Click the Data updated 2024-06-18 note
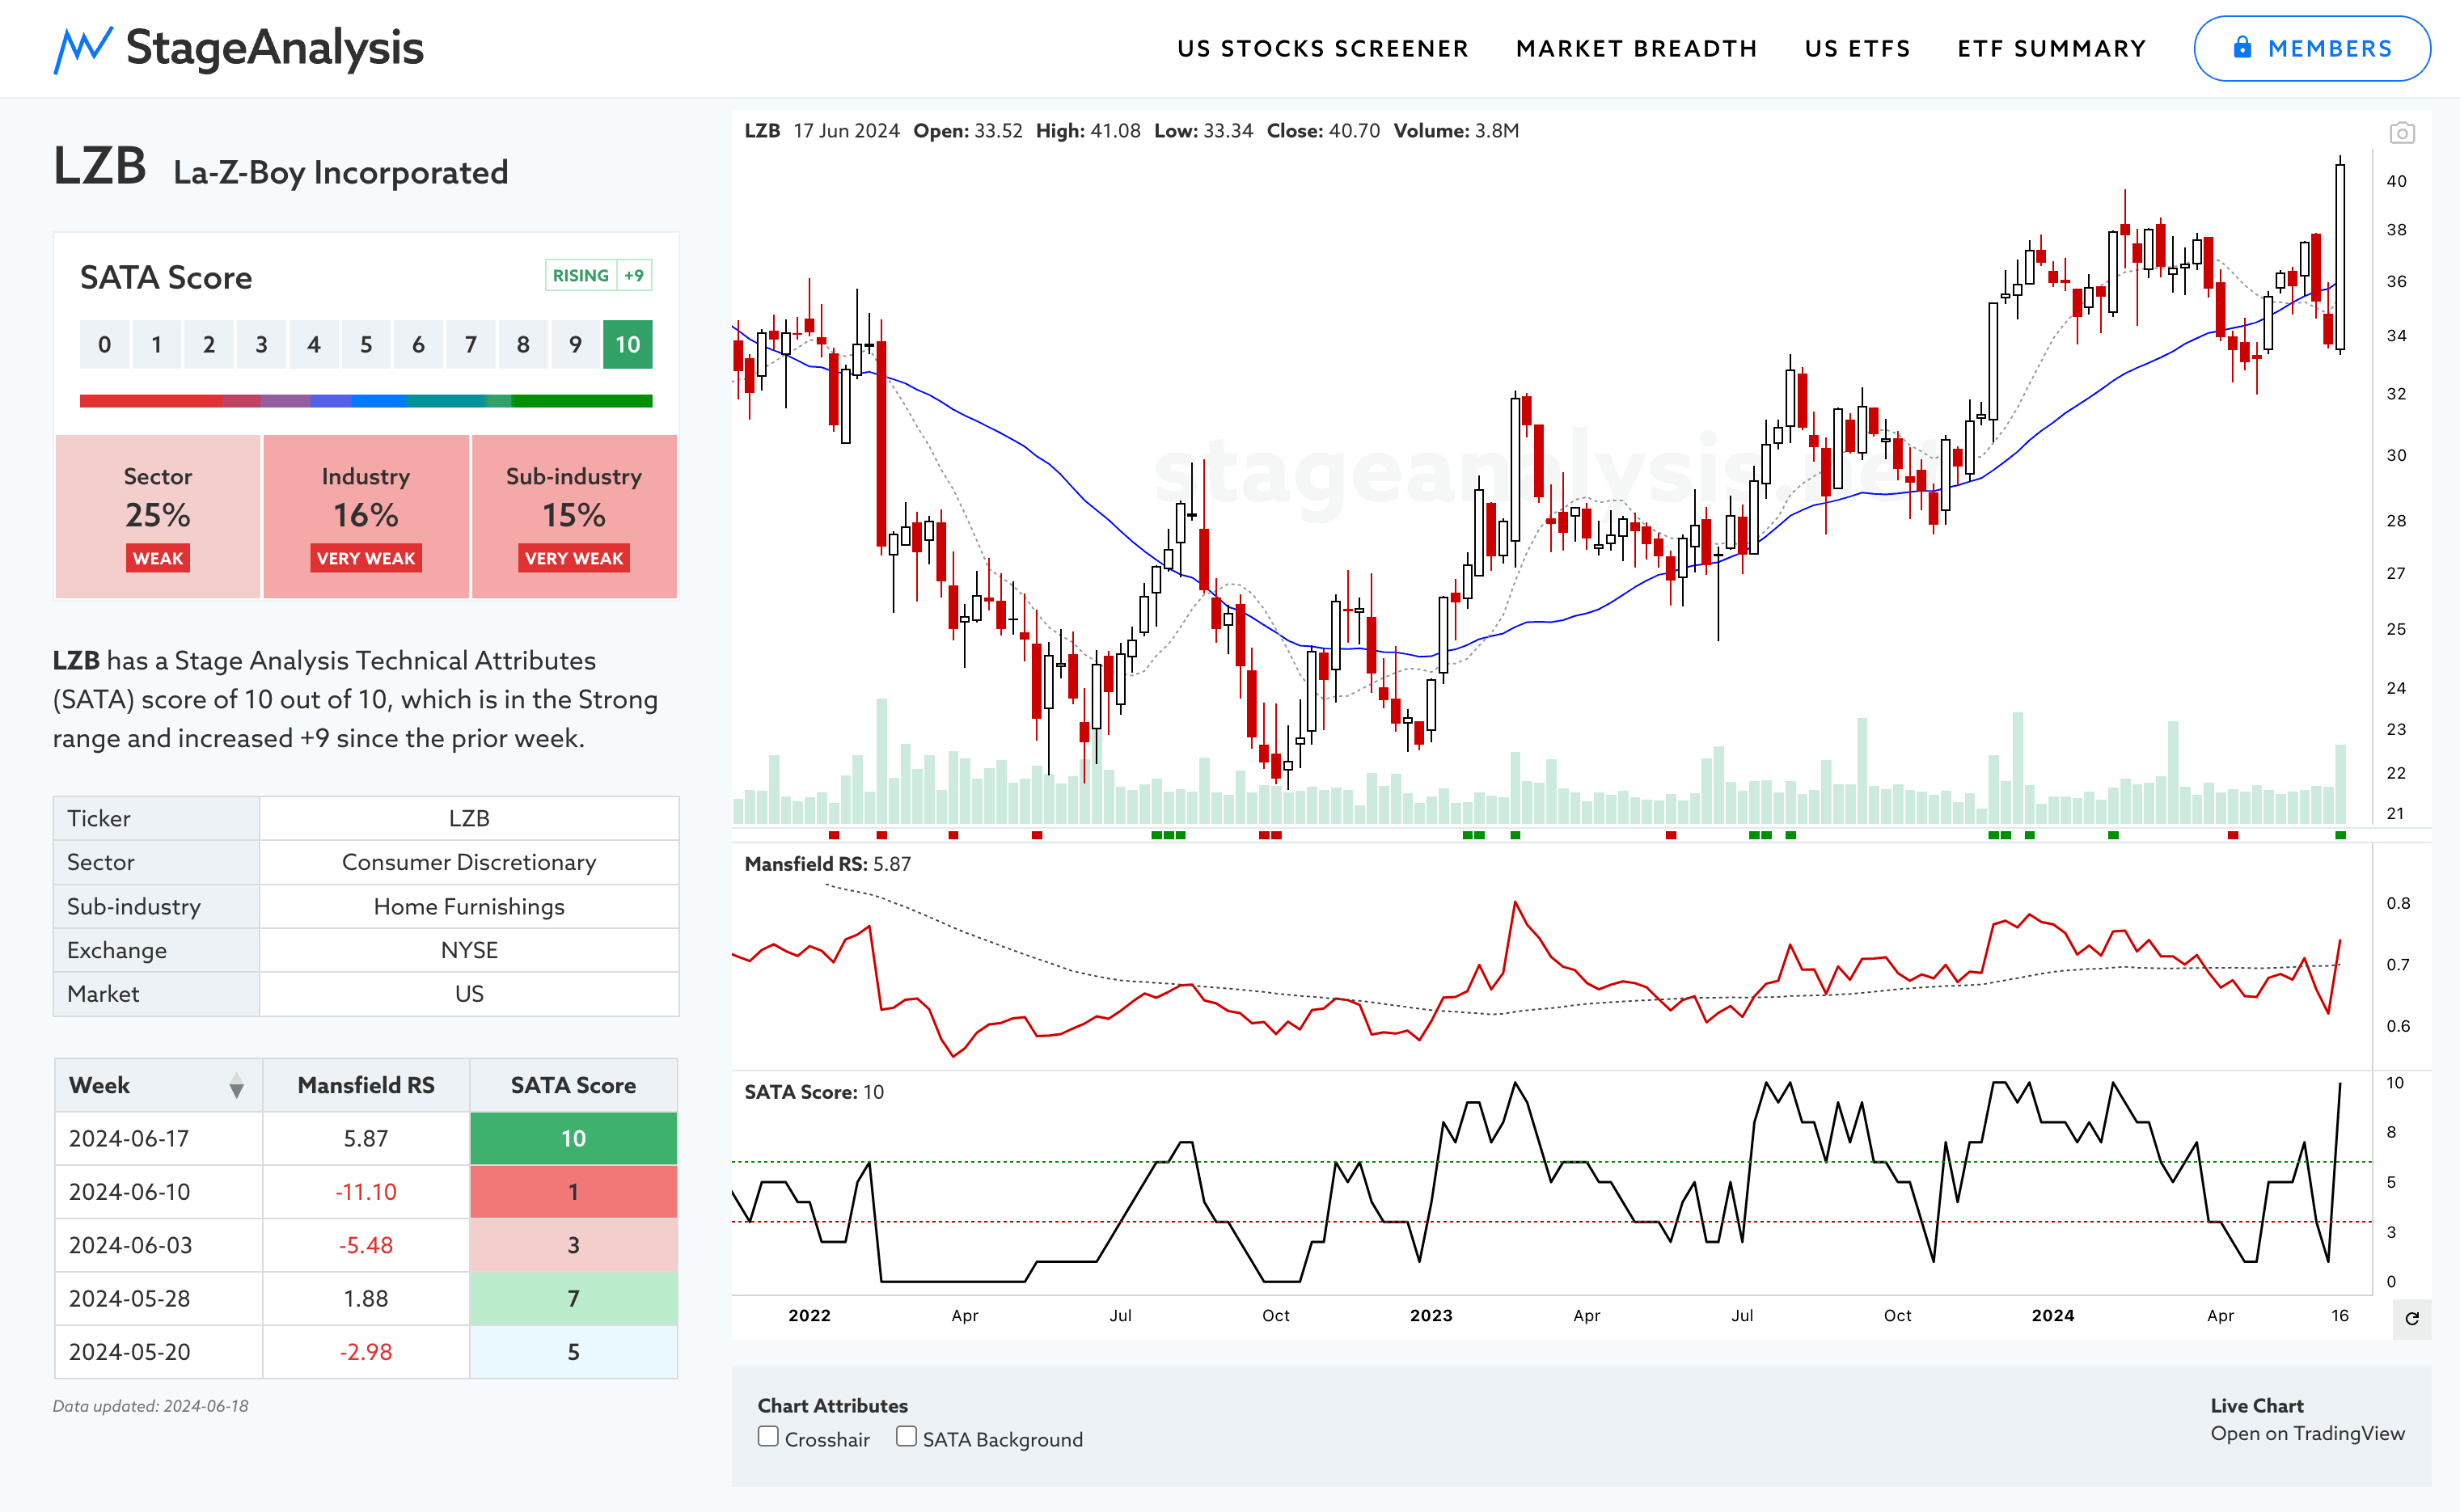The width and height of the screenshot is (2460, 1512). click(x=151, y=1406)
